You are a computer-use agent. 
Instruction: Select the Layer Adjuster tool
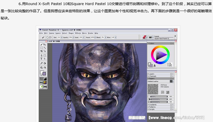tap(45, 45)
